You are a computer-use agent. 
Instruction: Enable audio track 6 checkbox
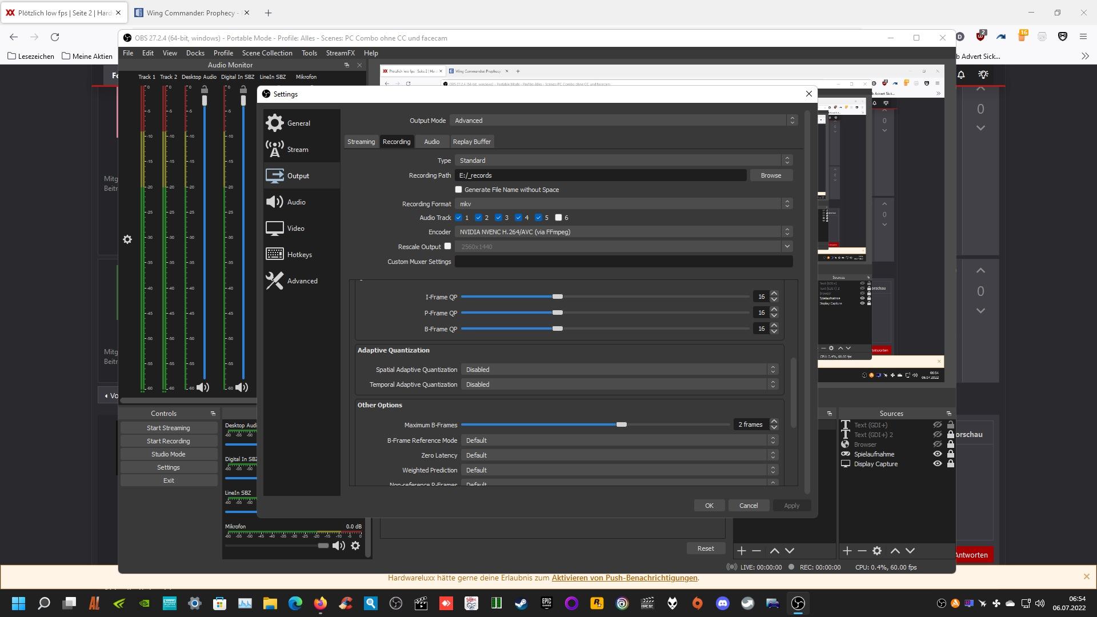(x=559, y=218)
